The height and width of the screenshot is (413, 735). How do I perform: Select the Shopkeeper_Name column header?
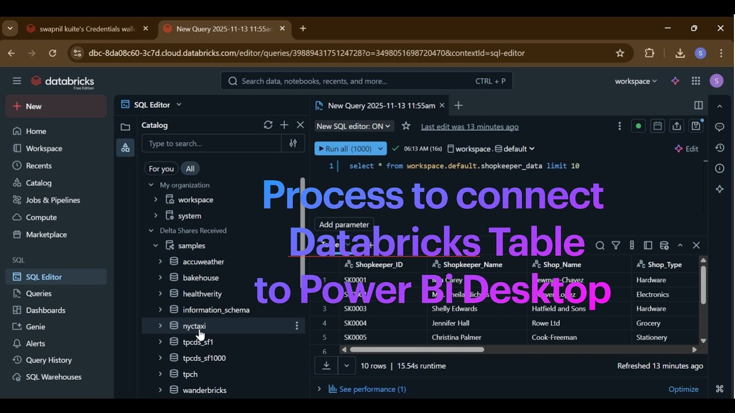477,264
